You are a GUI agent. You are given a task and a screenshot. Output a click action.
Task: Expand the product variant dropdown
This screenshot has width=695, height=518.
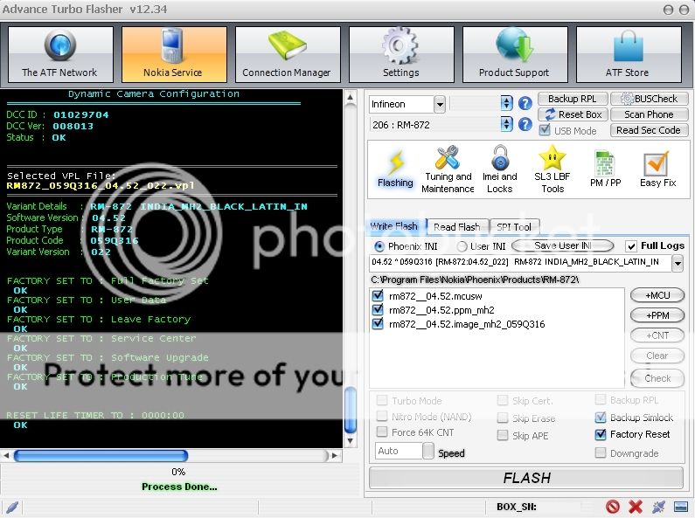pos(678,263)
